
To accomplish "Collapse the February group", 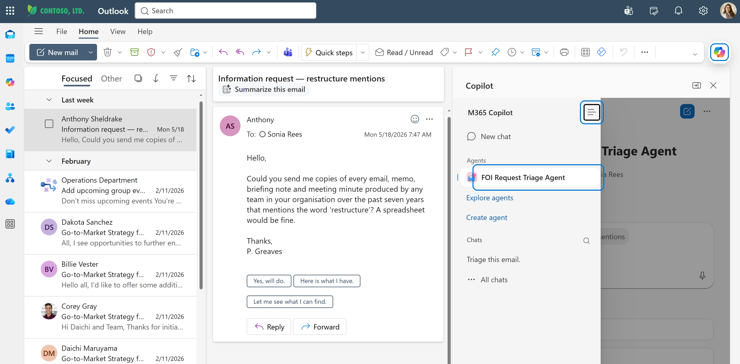I will (x=49, y=161).
